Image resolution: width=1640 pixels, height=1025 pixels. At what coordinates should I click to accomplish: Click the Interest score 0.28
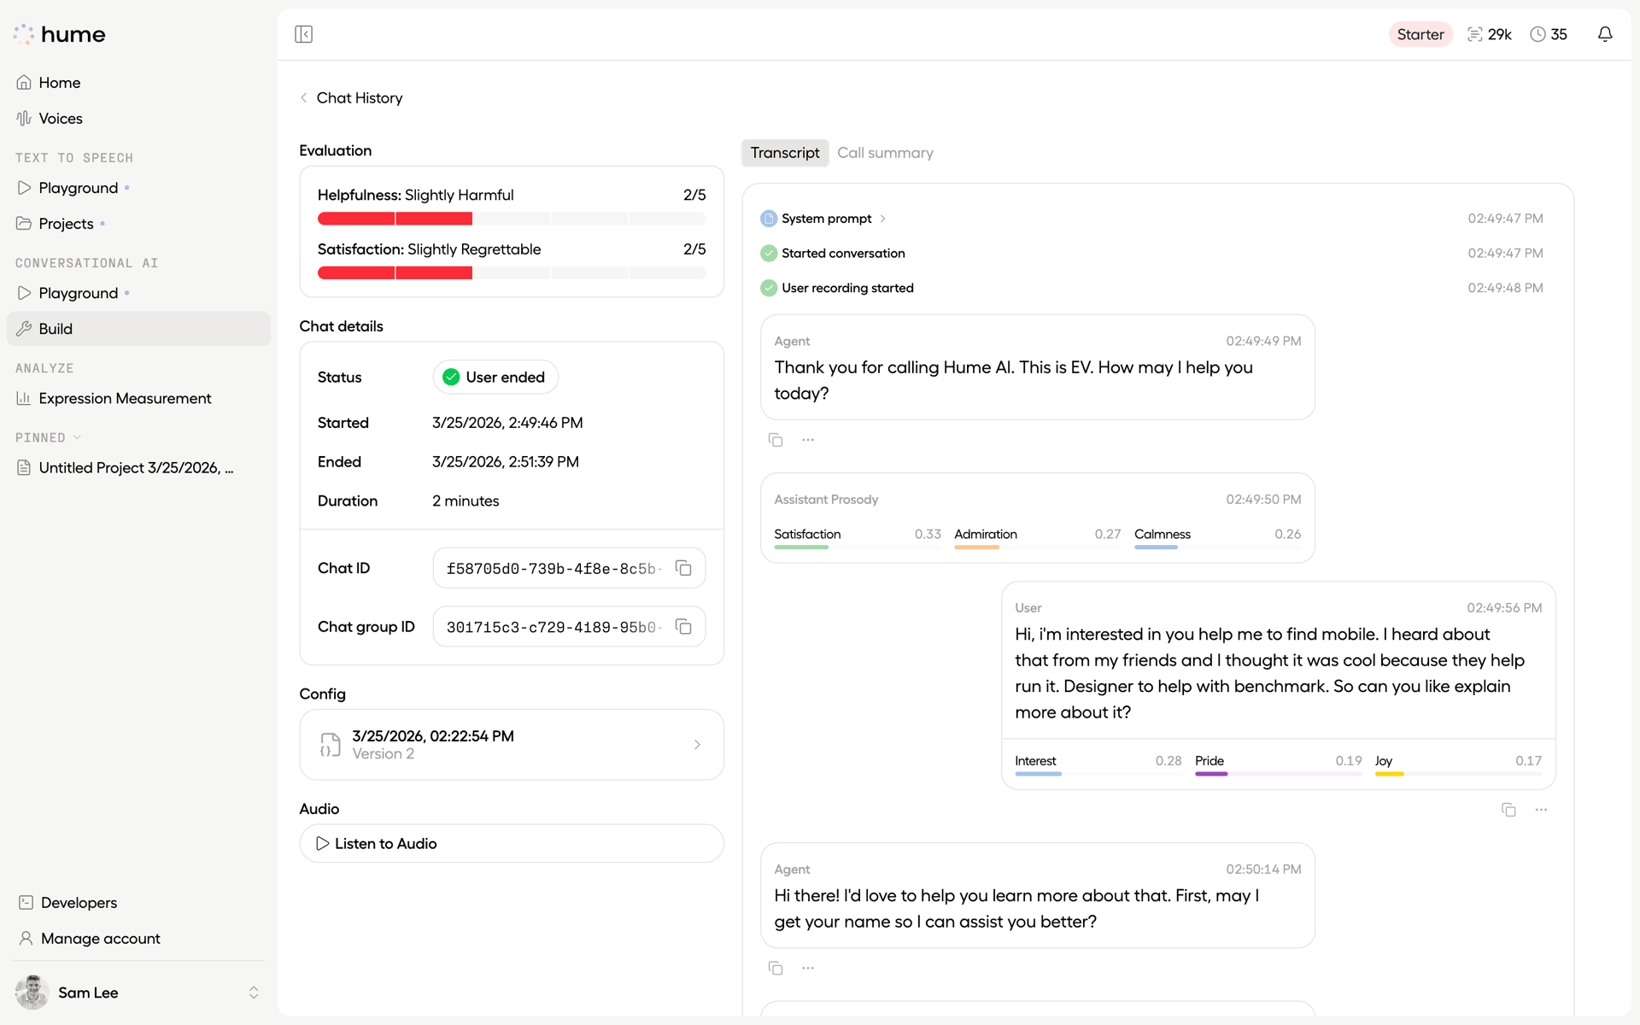[1168, 761]
